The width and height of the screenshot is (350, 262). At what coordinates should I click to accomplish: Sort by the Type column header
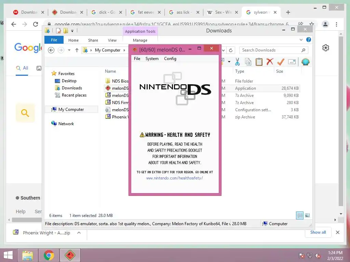click(x=240, y=71)
